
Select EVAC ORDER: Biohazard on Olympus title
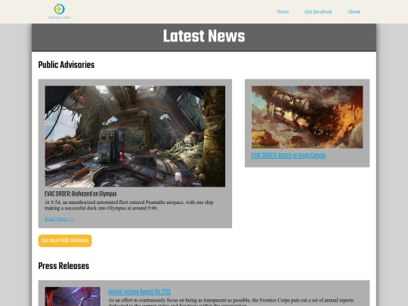(x=80, y=194)
